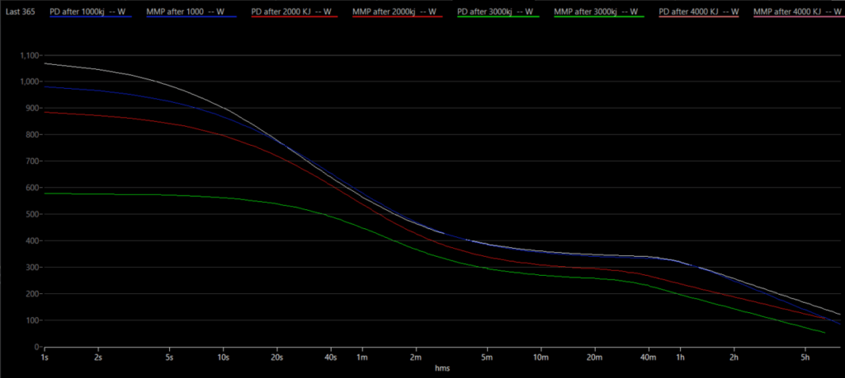
Task: Click the red line swatch under PD after 2000 KJ
Action: [295, 17]
